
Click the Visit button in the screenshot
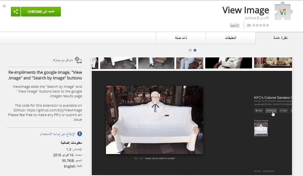259,110
